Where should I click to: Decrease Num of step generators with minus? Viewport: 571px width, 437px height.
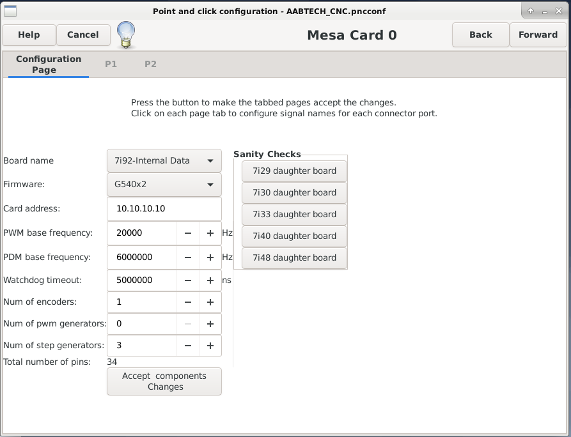point(188,346)
